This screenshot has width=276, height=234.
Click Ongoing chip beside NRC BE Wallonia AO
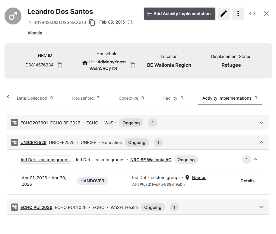[186, 160]
